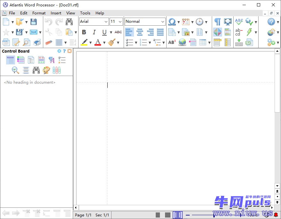Open Find with the toolbar binoculars icon
This screenshot has height=219, width=281.
[69, 22]
